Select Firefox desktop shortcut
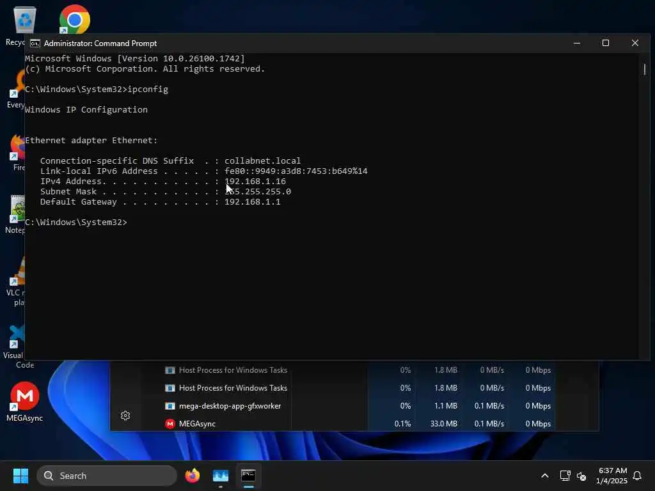The width and height of the screenshot is (655, 491). pyautogui.click(x=17, y=153)
